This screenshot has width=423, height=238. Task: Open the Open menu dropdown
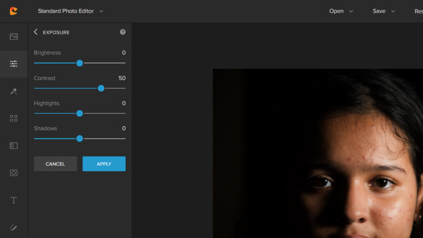pos(341,11)
